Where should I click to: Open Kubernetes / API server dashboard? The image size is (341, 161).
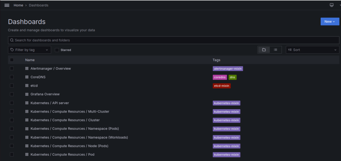50,103
